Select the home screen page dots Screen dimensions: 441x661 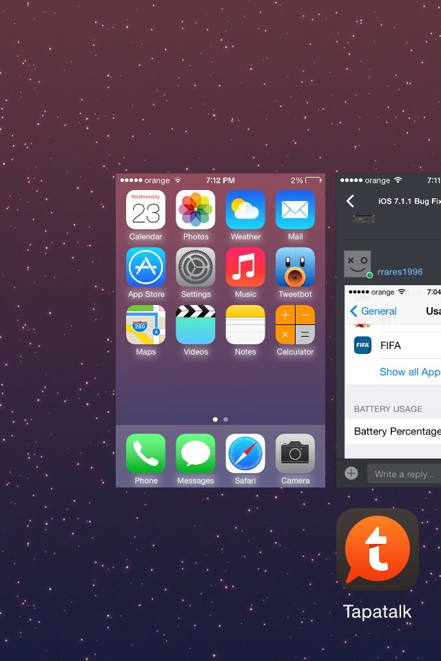point(220,419)
